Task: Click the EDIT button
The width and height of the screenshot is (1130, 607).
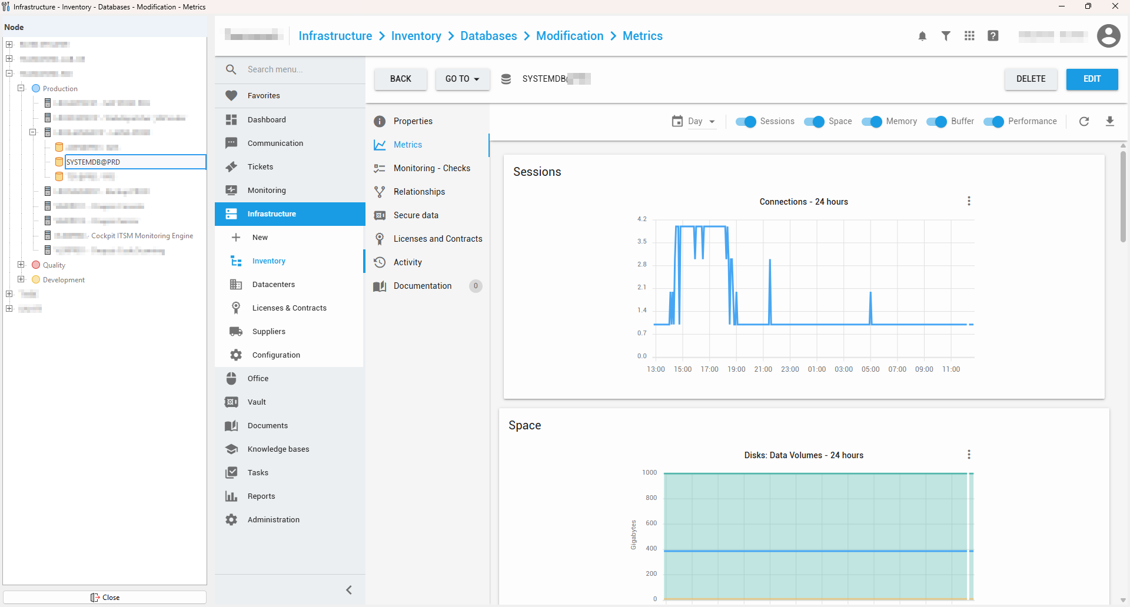Action: (1092, 79)
